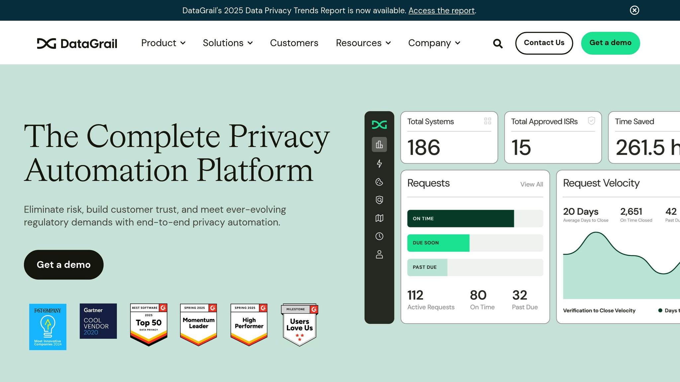Viewport: 680px width, 382px height.
Task: Click the G2 High Performer badge
Action: point(249,325)
